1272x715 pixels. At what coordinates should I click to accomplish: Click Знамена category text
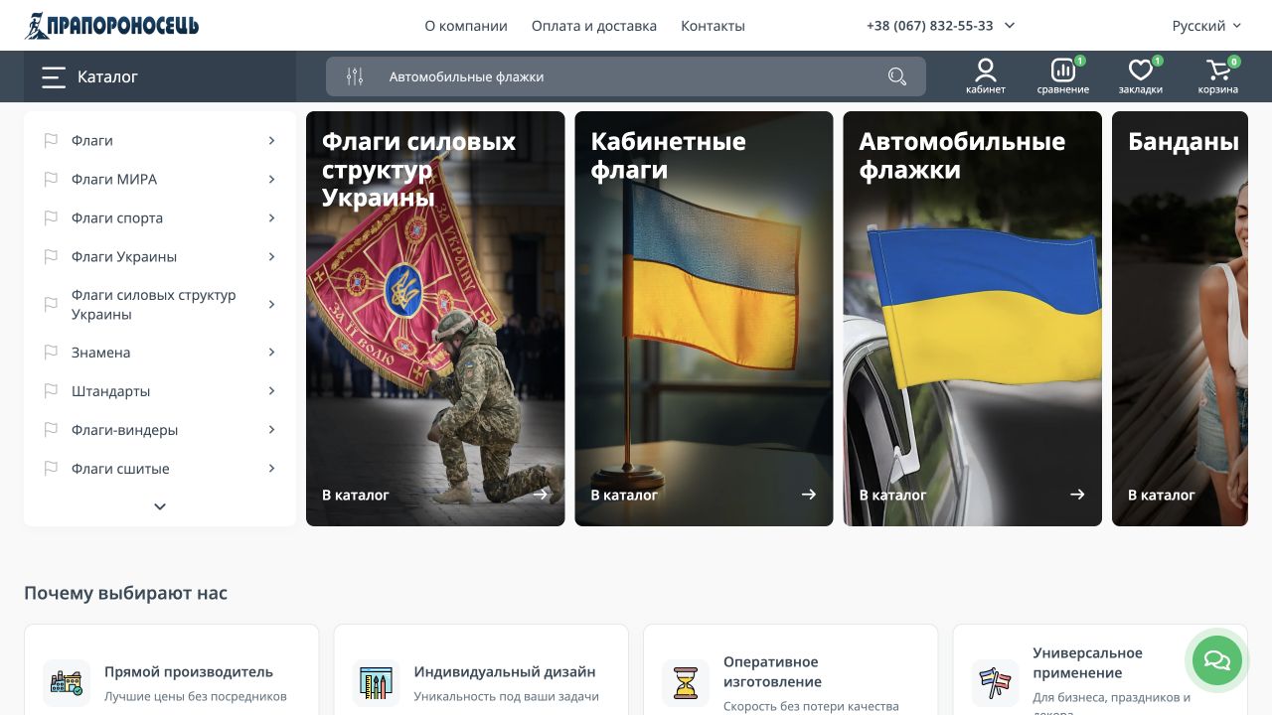click(100, 353)
